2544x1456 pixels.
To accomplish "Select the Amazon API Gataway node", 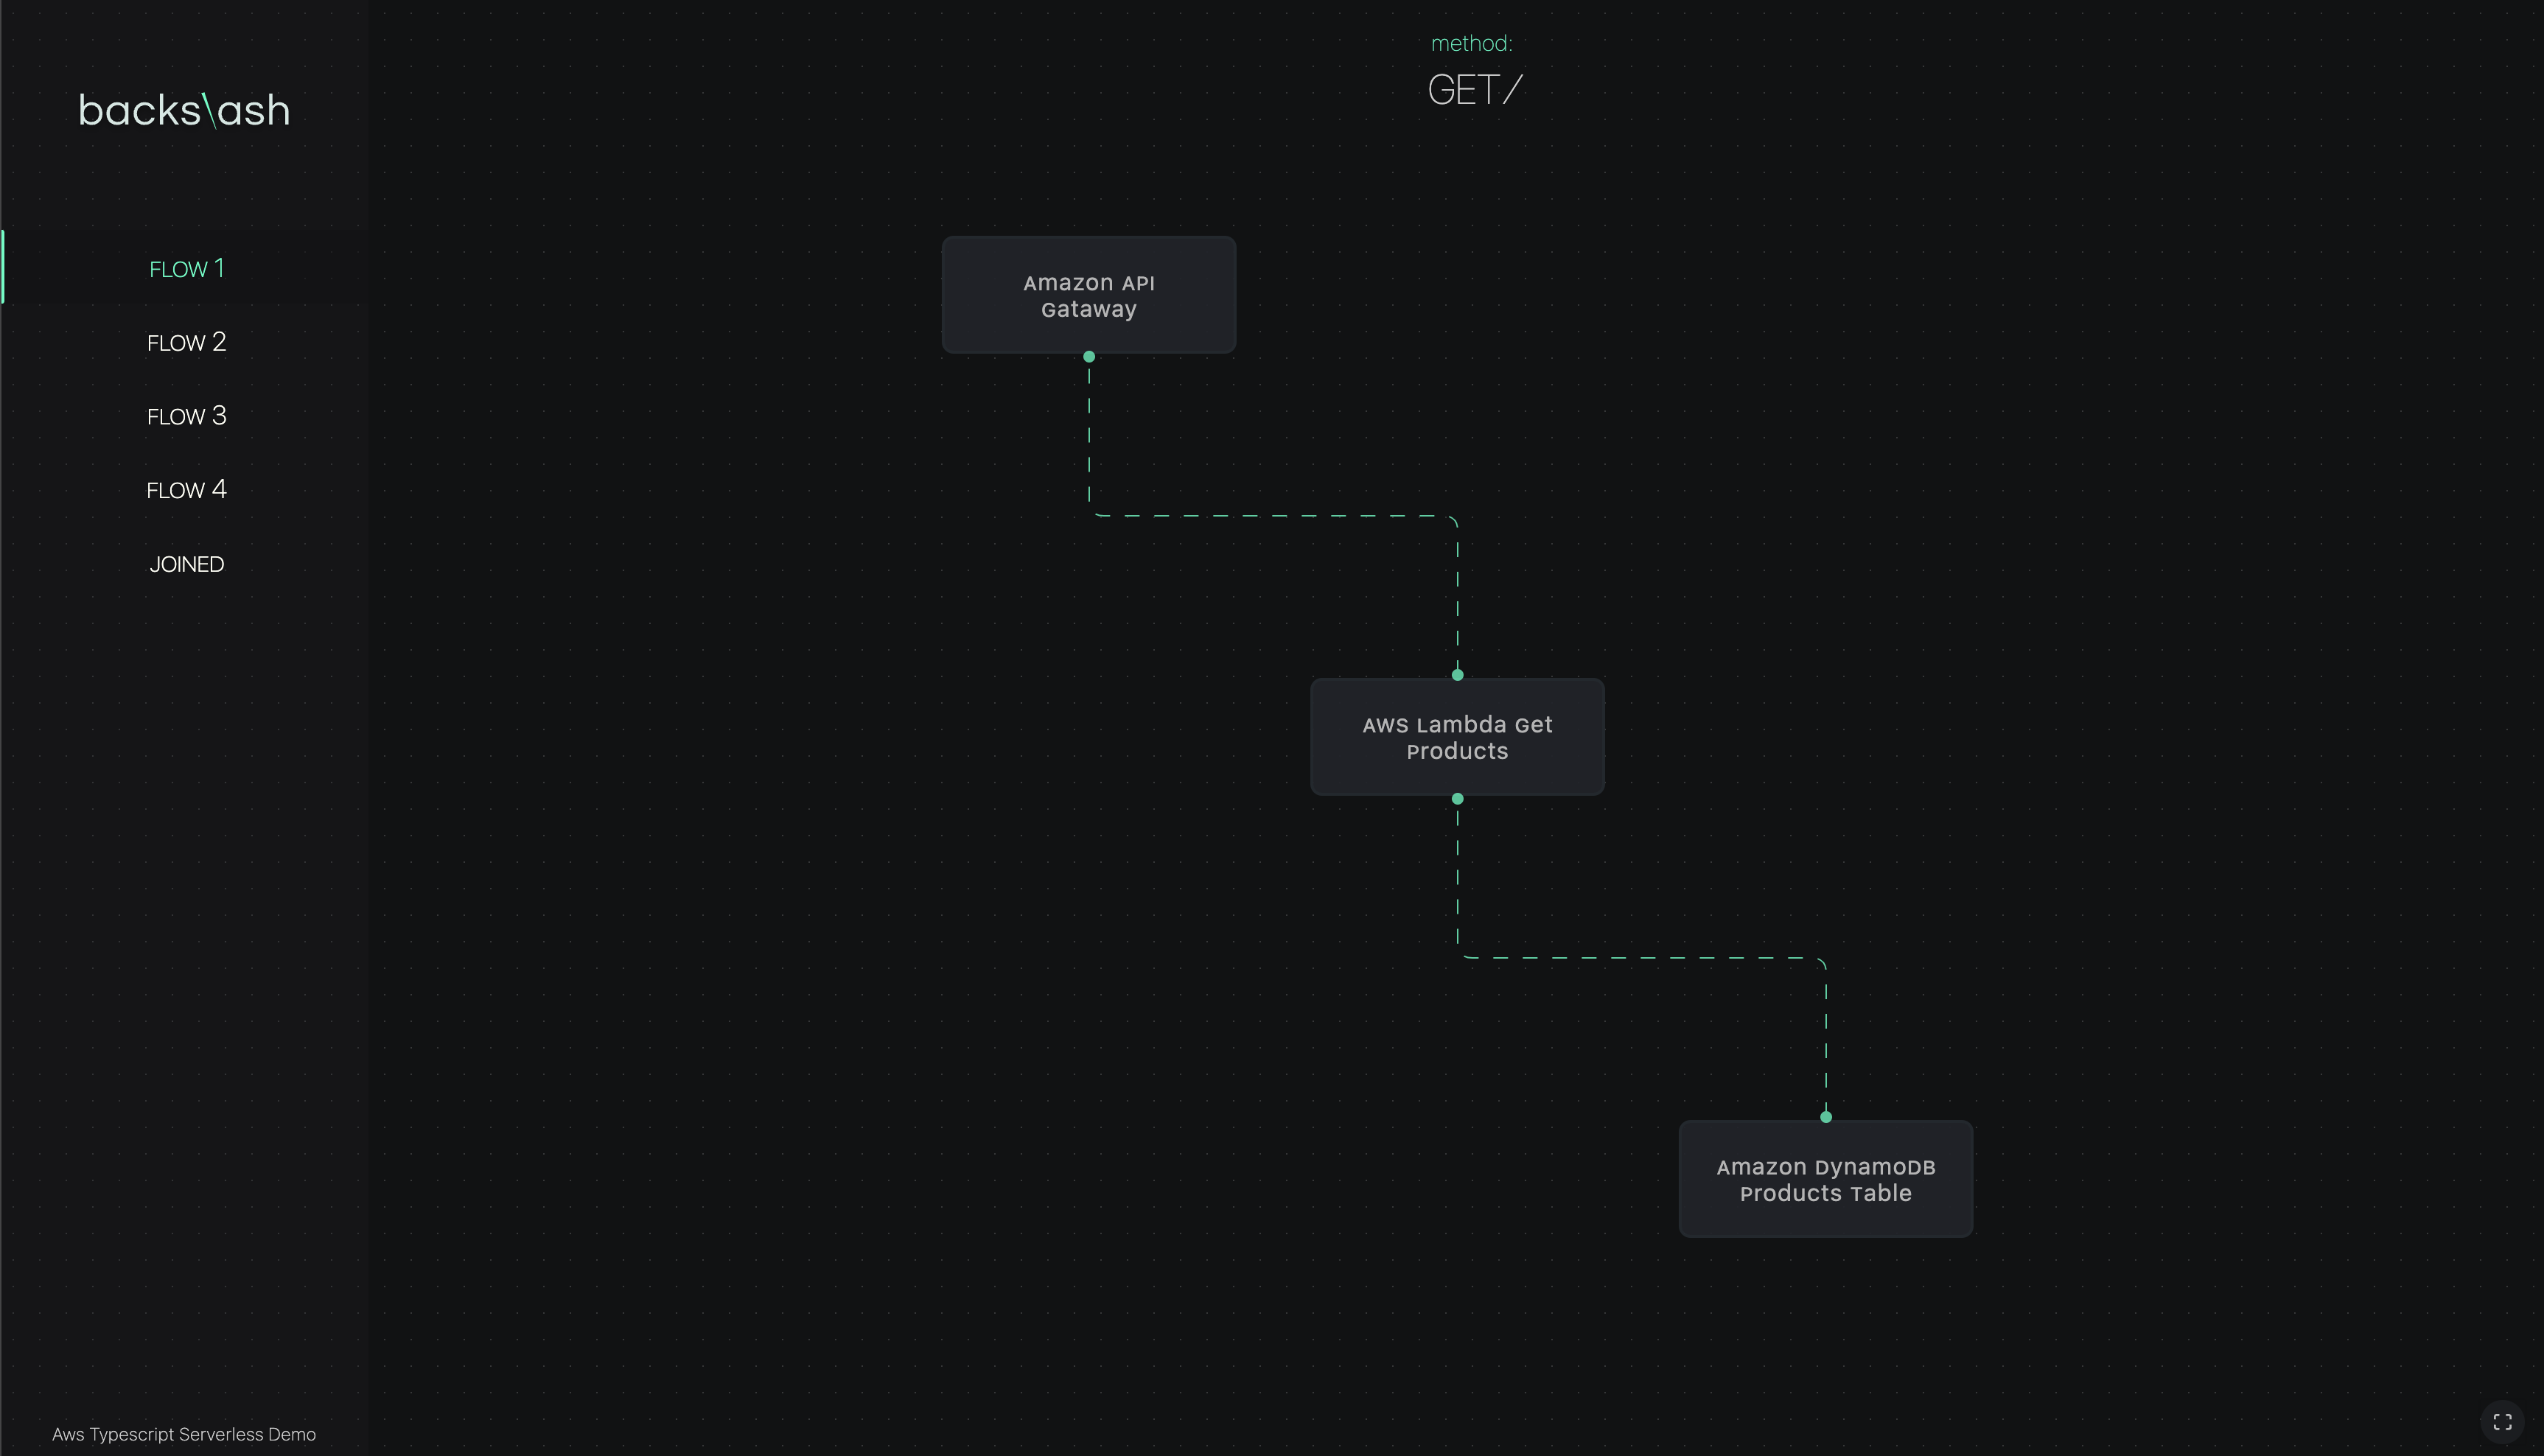I will (x=1089, y=295).
